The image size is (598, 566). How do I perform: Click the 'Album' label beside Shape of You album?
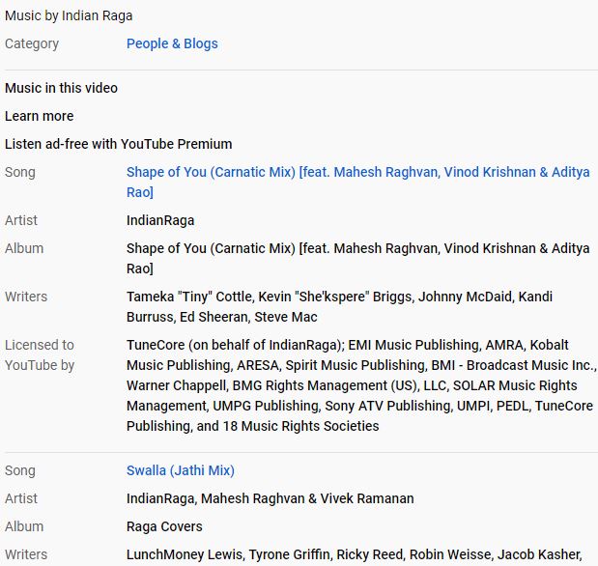pos(24,248)
